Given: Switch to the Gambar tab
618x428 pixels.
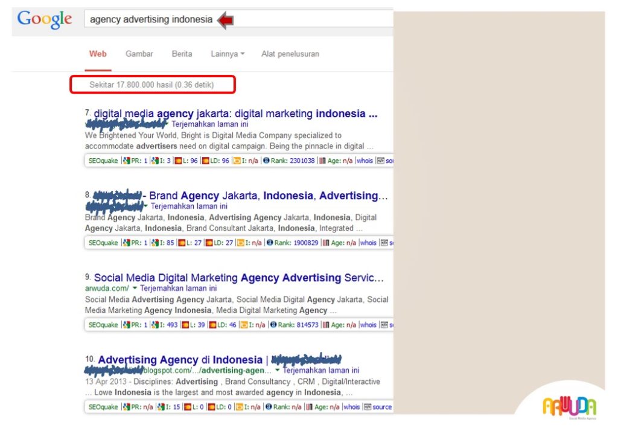Looking at the screenshot, I should (139, 54).
